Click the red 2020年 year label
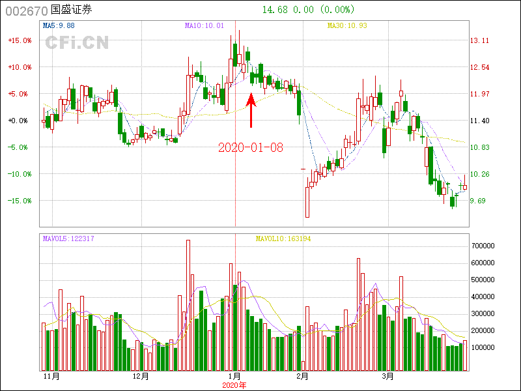Viewport: 521px width, 391px height. click(234, 385)
